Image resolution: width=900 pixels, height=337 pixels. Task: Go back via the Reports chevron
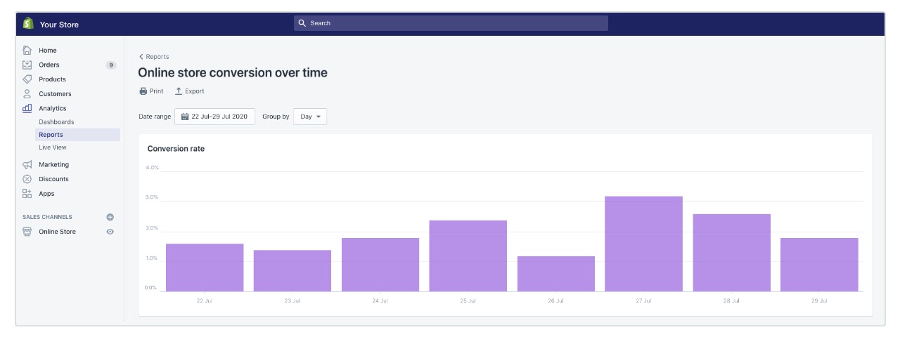(141, 57)
